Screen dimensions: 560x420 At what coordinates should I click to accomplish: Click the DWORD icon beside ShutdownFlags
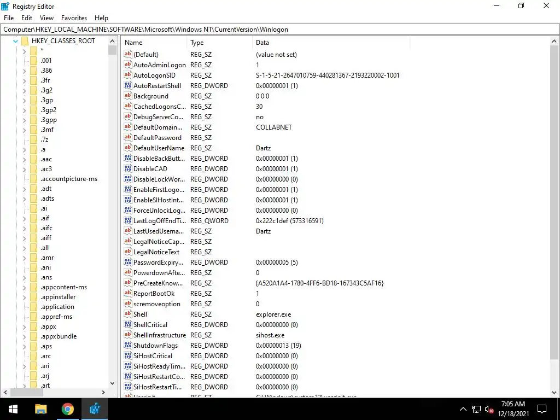pos(128,345)
